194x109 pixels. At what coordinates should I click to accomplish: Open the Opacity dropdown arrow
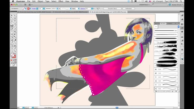tap(92, 8)
